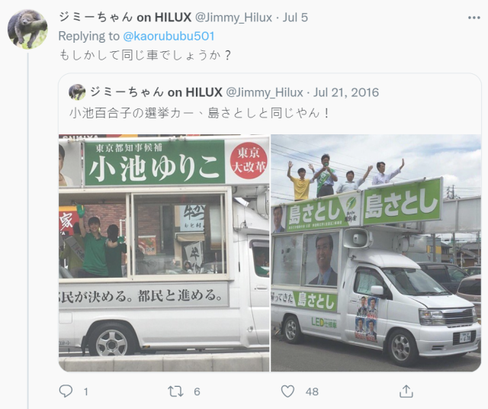
Task: Retweet this post using the retweet icon
Action: (x=175, y=391)
